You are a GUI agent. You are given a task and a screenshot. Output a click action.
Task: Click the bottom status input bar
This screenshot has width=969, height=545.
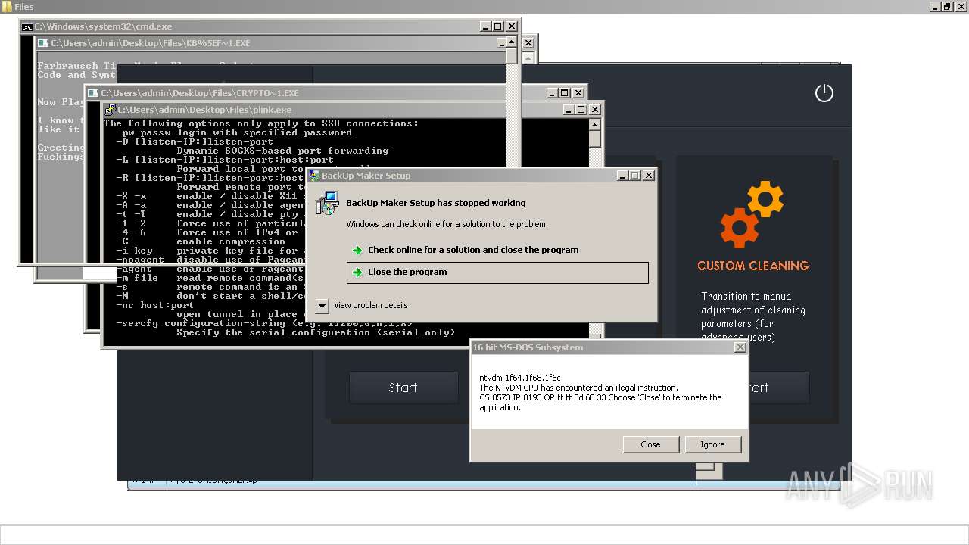[484, 534]
